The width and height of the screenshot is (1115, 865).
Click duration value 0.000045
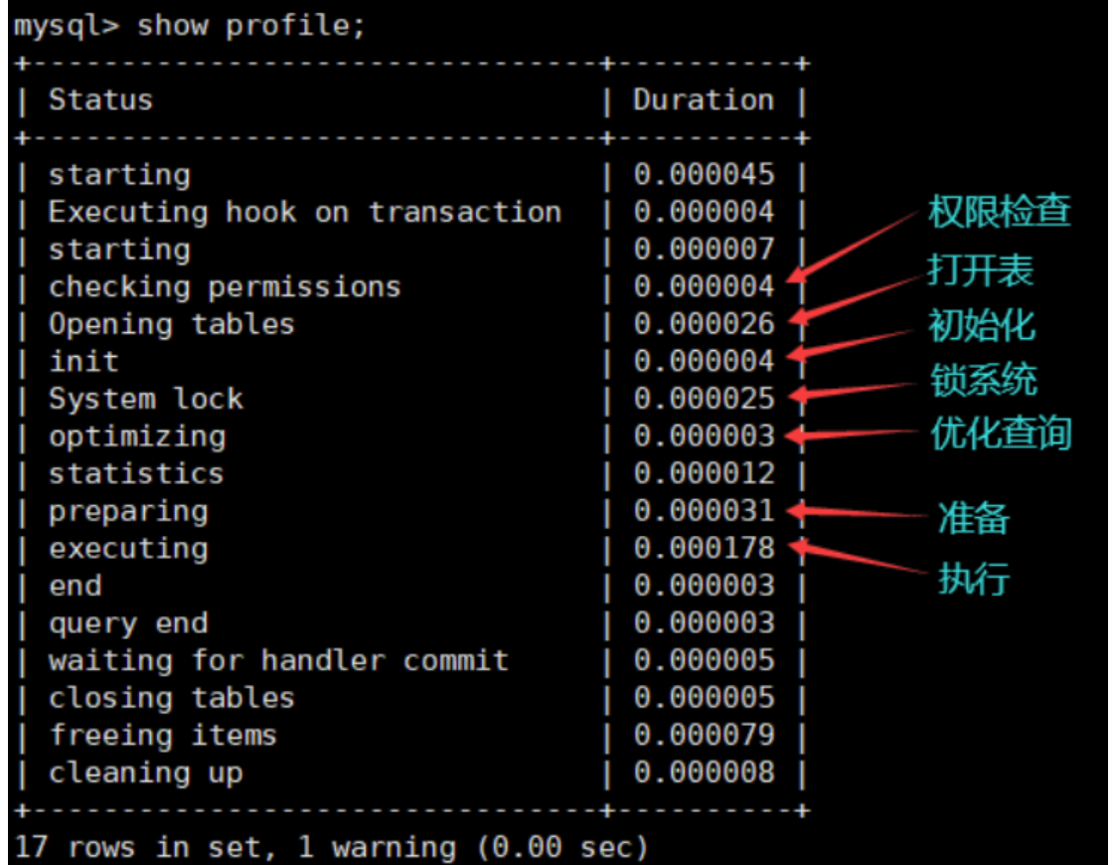point(704,175)
